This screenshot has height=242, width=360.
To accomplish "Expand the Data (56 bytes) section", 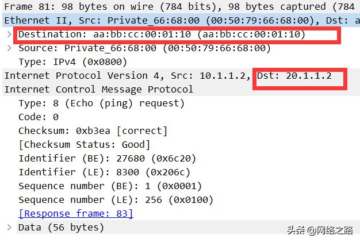I will point(9,227).
